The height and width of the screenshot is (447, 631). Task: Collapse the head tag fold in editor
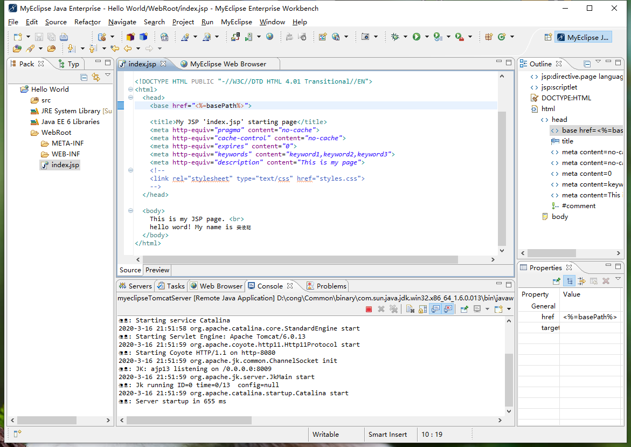(130, 98)
